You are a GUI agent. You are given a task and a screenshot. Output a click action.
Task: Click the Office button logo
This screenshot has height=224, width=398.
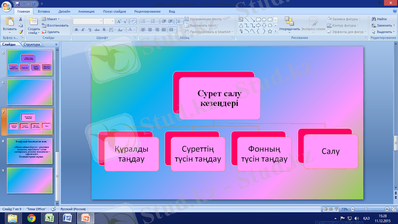pos(6,6)
